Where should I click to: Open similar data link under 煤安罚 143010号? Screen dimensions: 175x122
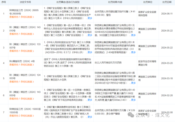pyautogui.click(x=22, y=34)
